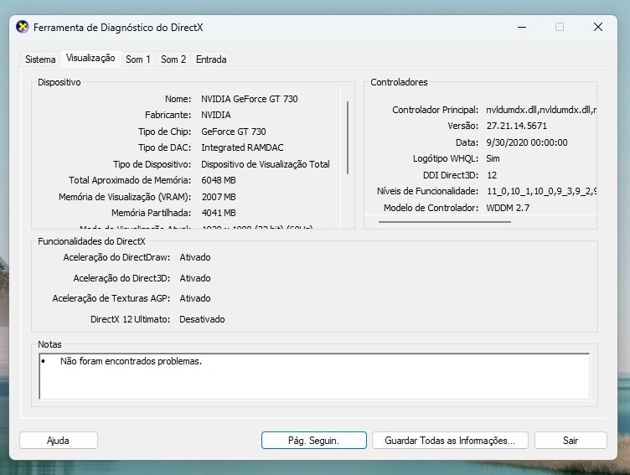Close the Ferramenta de Diagnóstico window

598,27
